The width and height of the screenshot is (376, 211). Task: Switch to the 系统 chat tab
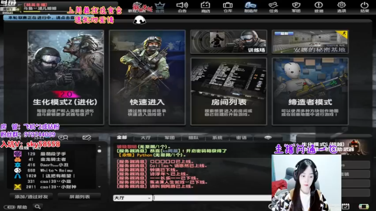217,137
